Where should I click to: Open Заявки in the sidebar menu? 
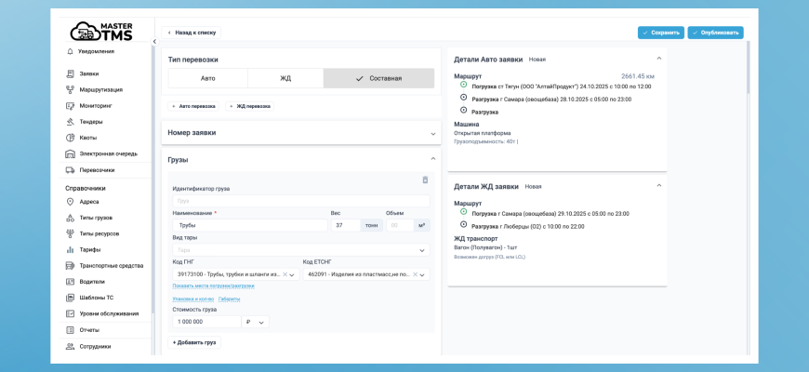(x=89, y=73)
